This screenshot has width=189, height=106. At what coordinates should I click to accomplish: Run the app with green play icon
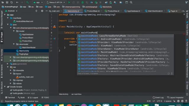pos(69,2)
